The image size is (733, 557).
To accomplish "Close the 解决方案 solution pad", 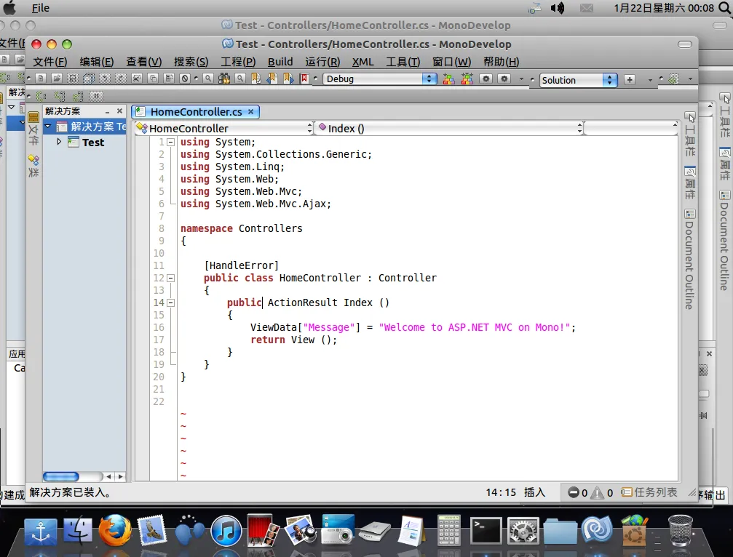I will (x=119, y=111).
